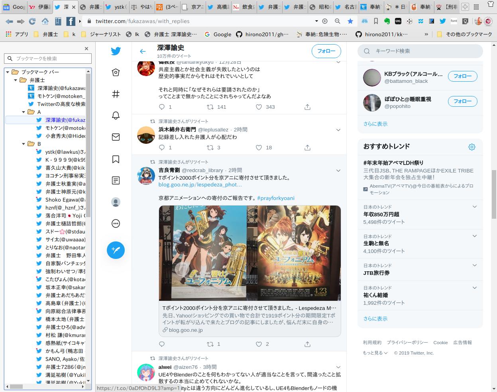Screen dimensions: 497x392
Task: Switch to the 昭和 browser tab
Action: (x=320, y=7)
